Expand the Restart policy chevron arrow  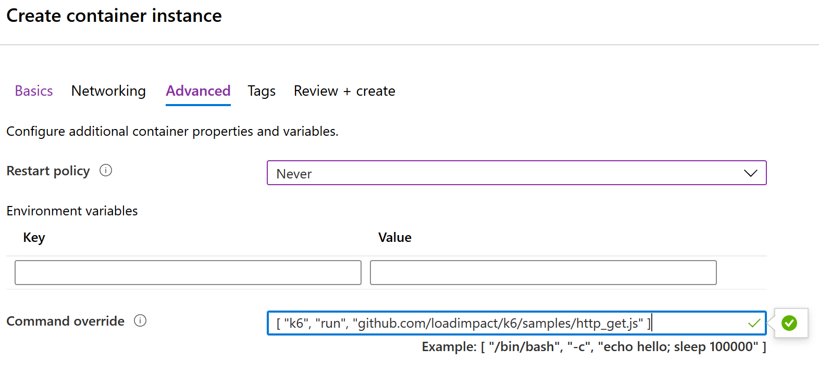(x=750, y=173)
